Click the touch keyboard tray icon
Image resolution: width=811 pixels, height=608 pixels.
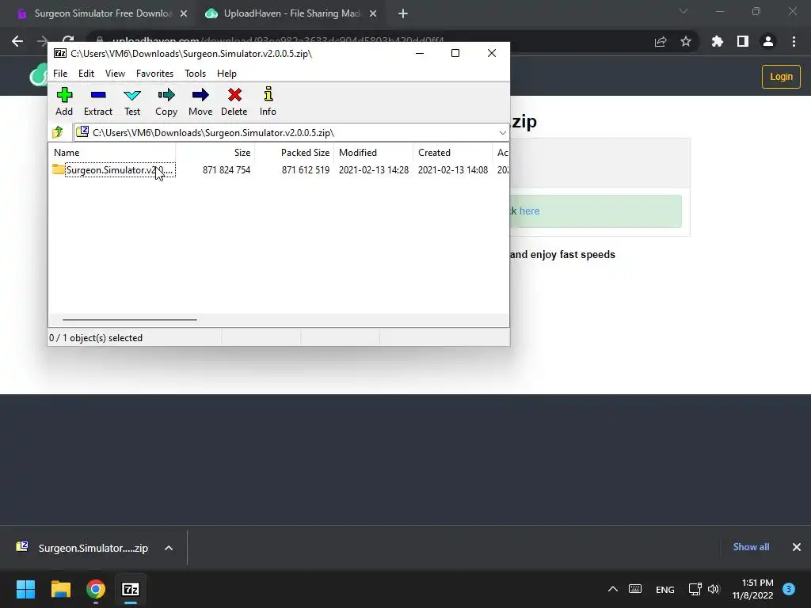coord(635,589)
